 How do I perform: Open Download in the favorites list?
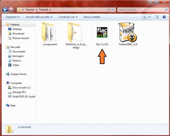pos(18,33)
